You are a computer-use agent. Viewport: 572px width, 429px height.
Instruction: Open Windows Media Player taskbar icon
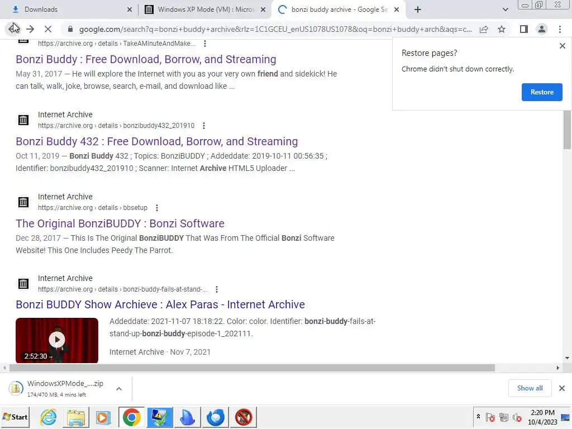(103, 417)
